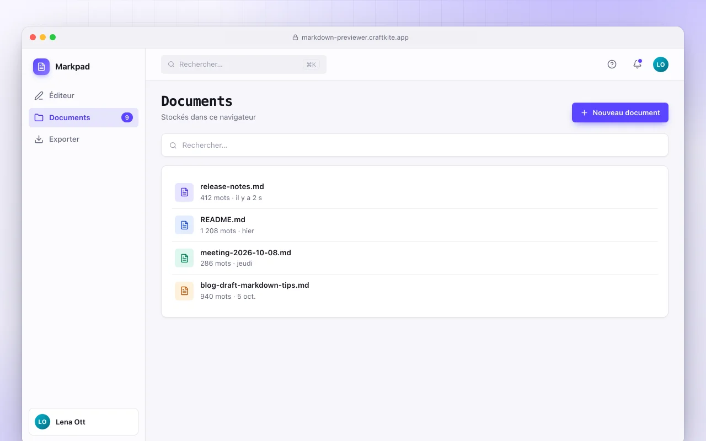Click the markdown-previewer.craftkite.app address
This screenshot has height=441, width=706.
point(355,37)
